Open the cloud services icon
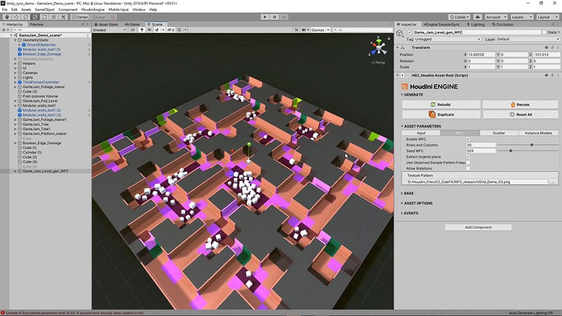562x316 pixels. click(478, 17)
